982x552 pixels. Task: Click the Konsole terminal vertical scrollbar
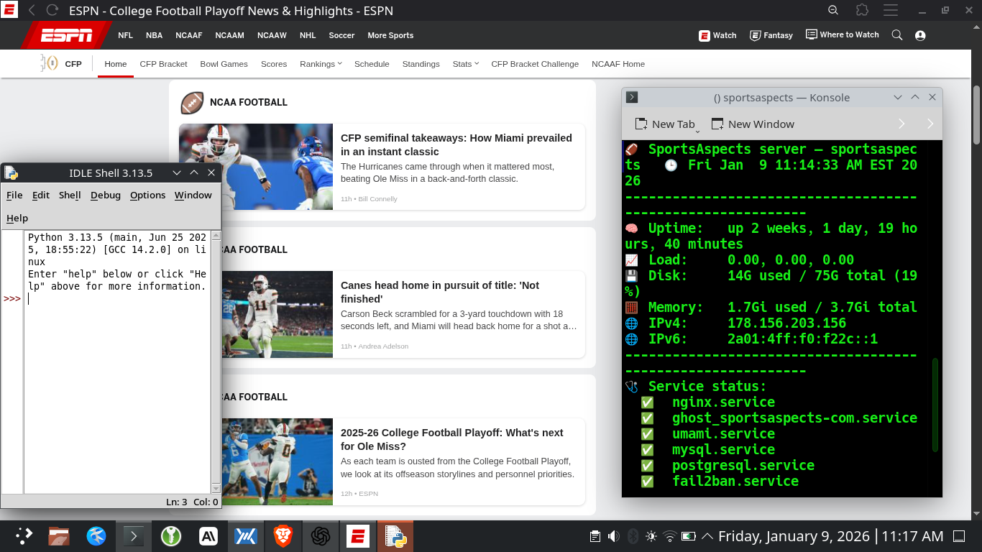tap(935, 405)
